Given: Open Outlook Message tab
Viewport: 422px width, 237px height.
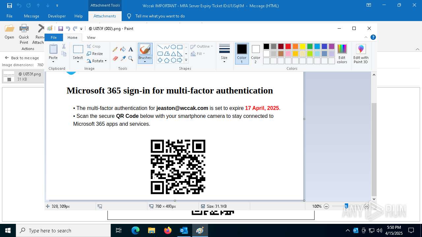Looking at the screenshot, I should (32, 16).
